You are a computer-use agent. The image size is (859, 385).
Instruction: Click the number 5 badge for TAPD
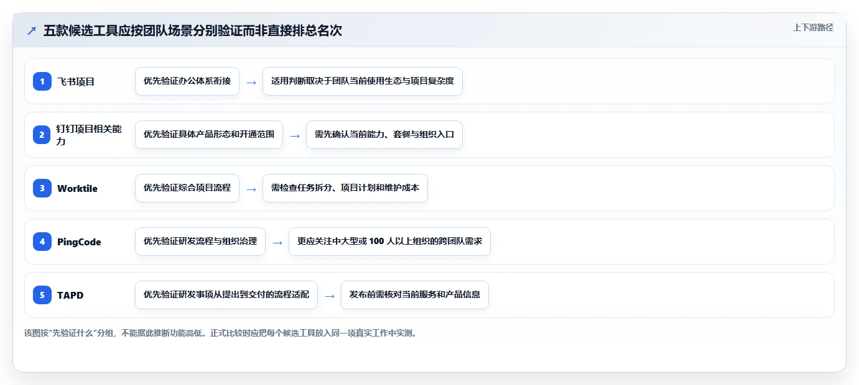(x=42, y=295)
